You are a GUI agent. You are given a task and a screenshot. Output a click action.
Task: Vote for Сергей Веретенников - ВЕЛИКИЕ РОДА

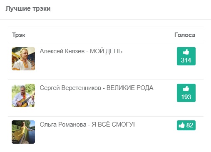click(186, 93)
